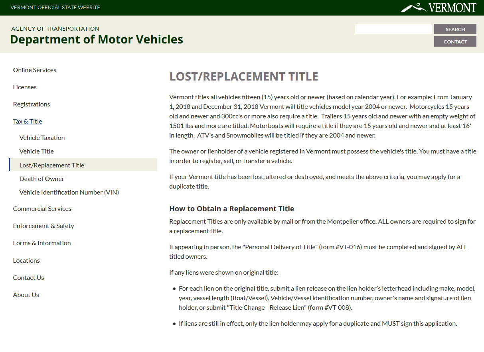Navigate to Commercial Services
The image size is (484, 352).
tap(42, 208)
